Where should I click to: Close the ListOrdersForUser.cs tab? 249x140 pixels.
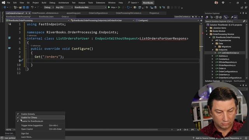pos(29,13)
